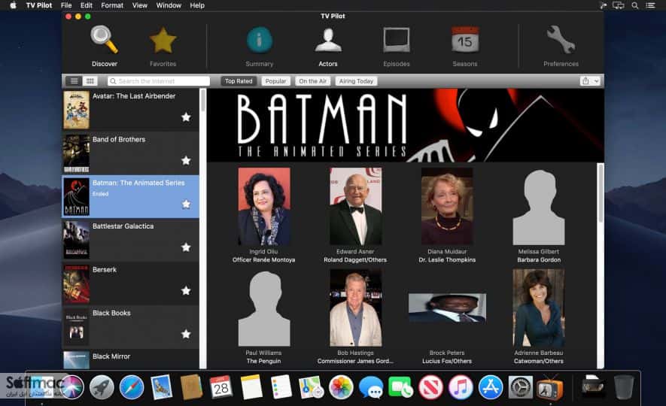The image size is (666, 406).
Task: Launch Siri from the Dock
Action: (71, 387)
